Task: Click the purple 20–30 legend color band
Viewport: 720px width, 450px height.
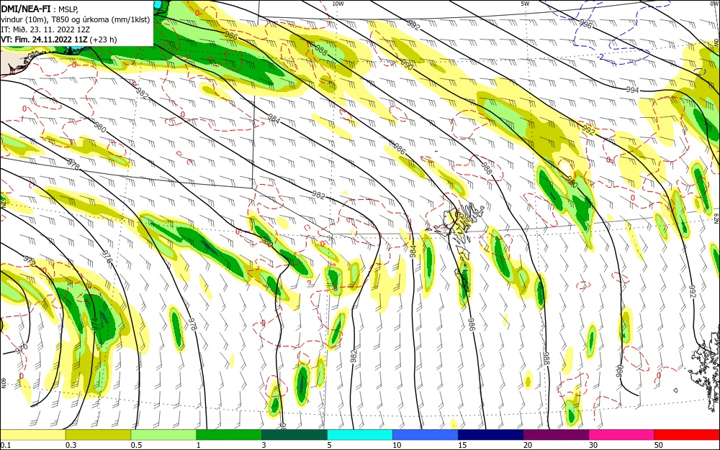Action: click(x=556, y=435)
